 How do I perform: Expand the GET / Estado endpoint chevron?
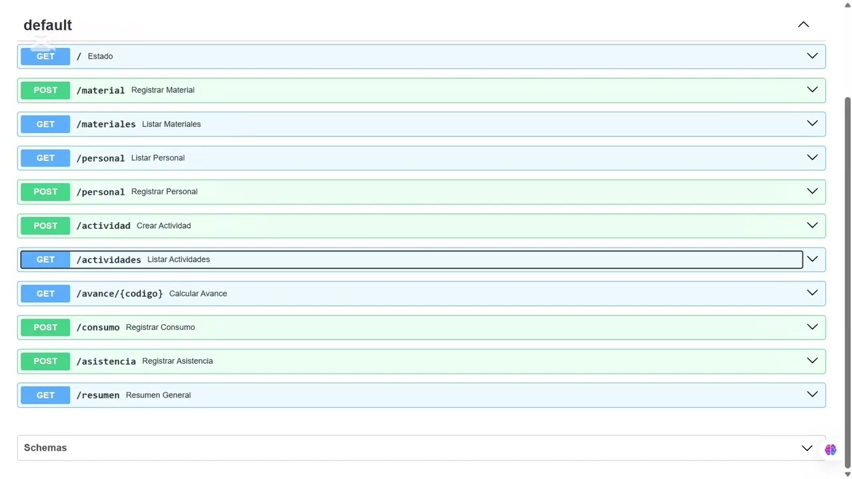click(812, 56)
